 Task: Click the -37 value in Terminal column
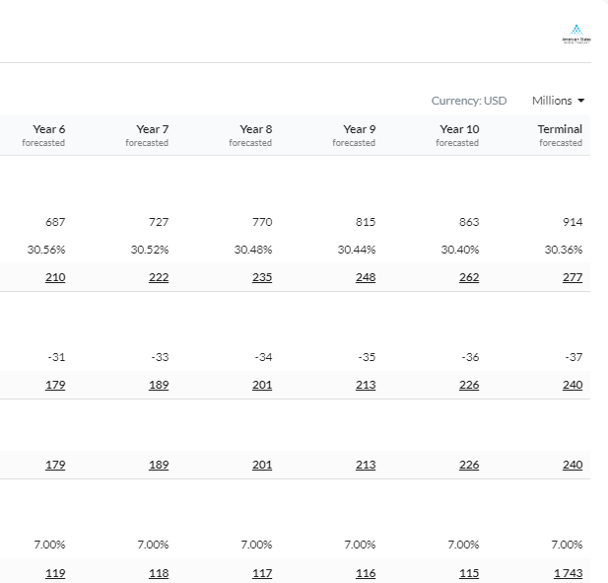pyautogui.click(x=574, y=357)
